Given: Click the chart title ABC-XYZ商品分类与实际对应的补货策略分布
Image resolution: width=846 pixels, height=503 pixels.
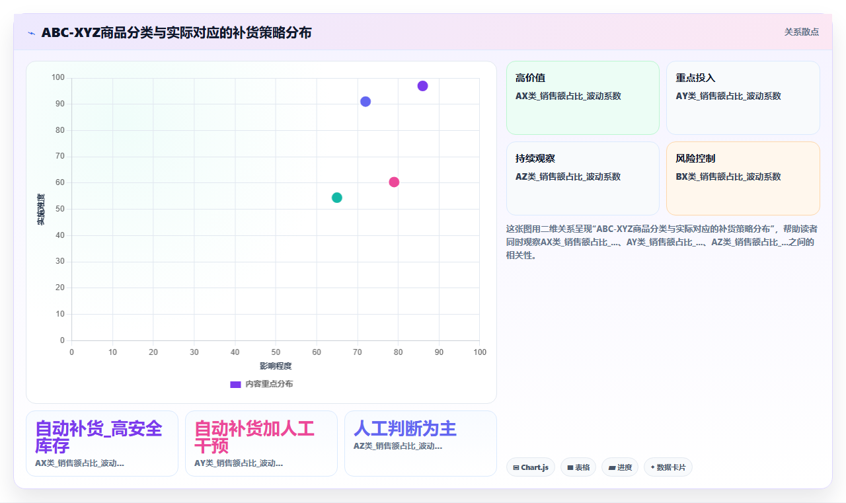Looking at the screenshot, I should [176, 32].
